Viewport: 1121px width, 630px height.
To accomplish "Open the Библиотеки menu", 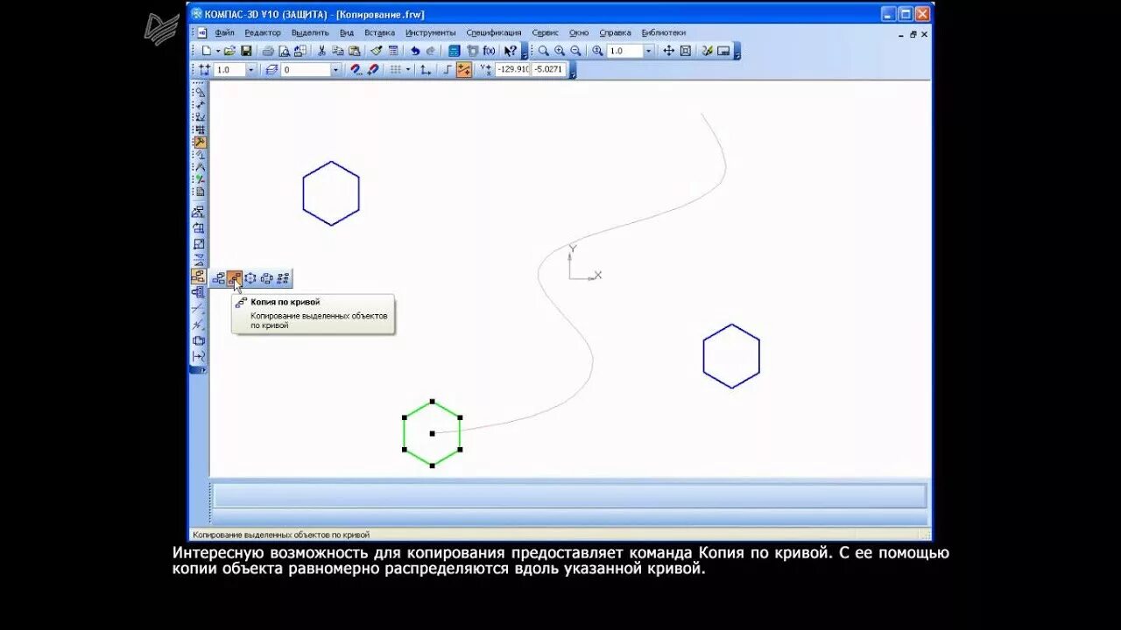I will (663, 32).
